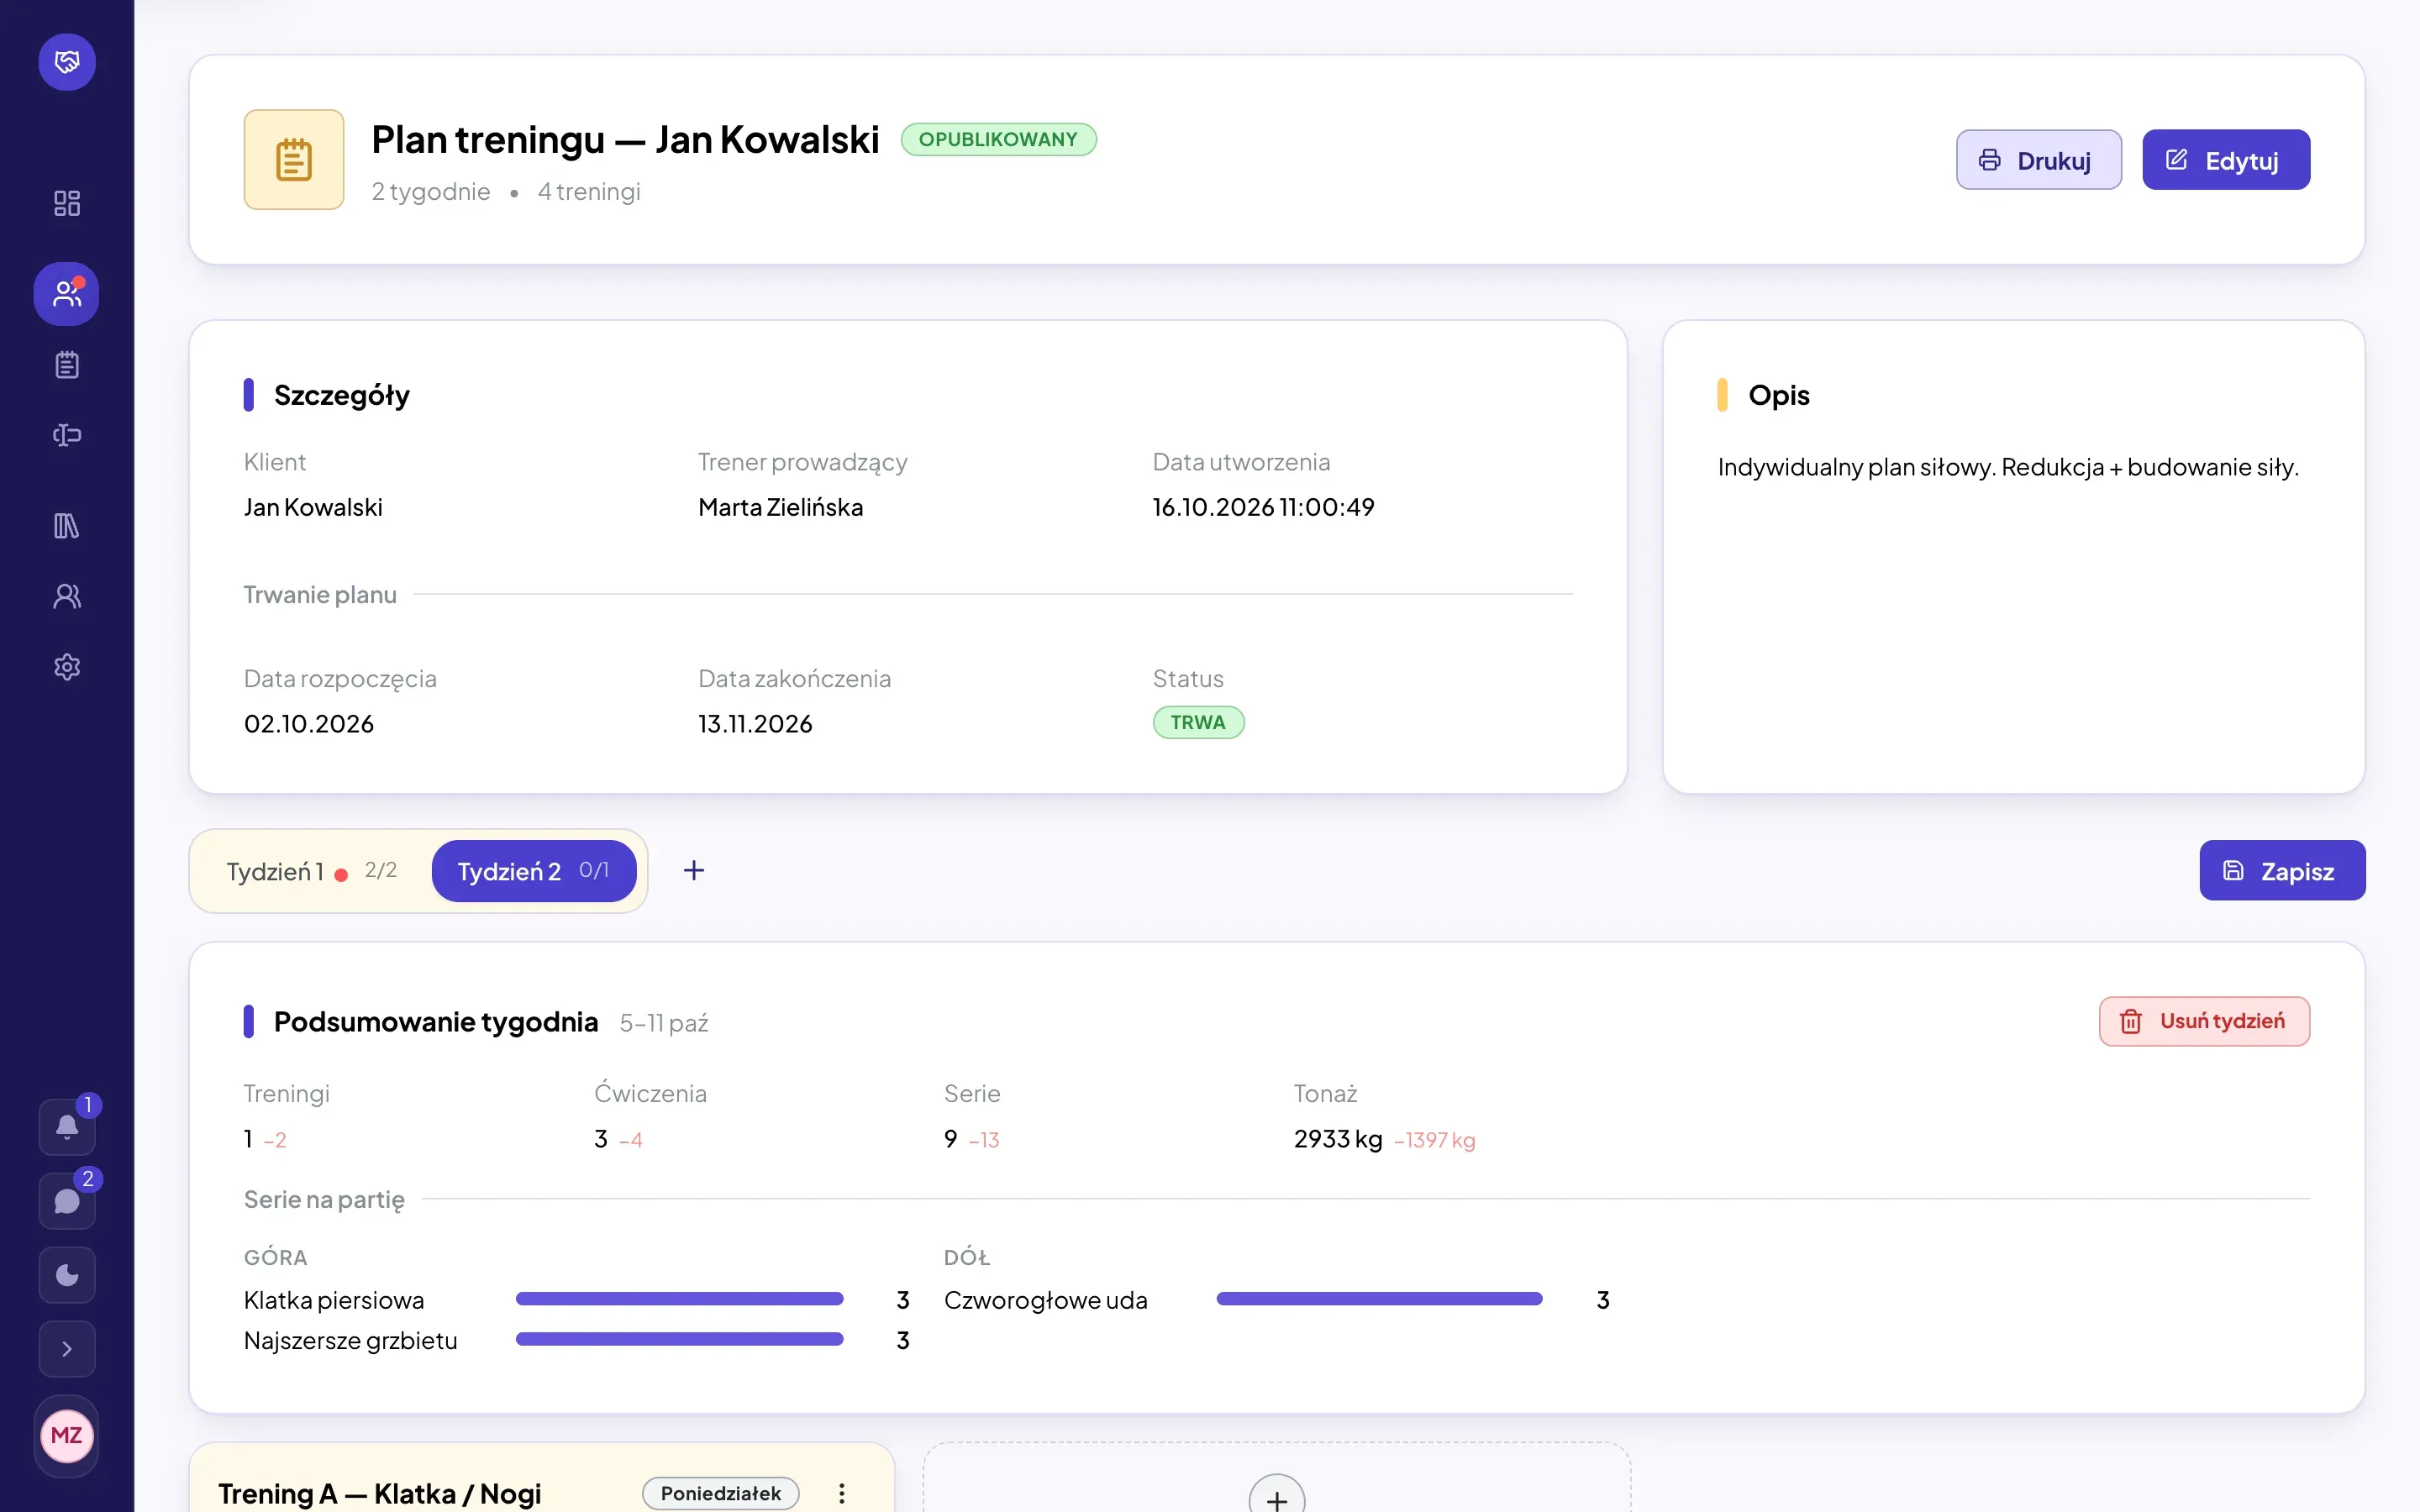Click the Najszersze grzbietu progress bar
Screen dimensions: 2420x1512
coord(679,1340)
